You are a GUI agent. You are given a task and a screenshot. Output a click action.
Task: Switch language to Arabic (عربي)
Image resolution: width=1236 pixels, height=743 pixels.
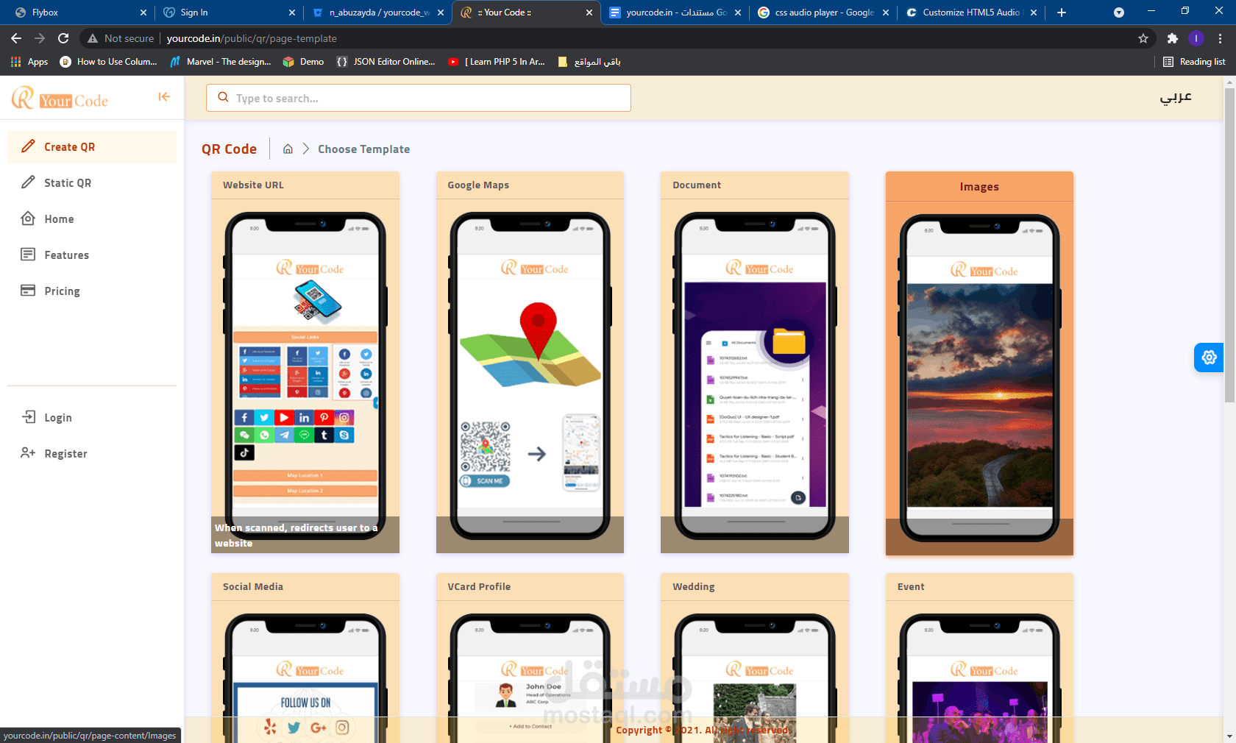1176,97
